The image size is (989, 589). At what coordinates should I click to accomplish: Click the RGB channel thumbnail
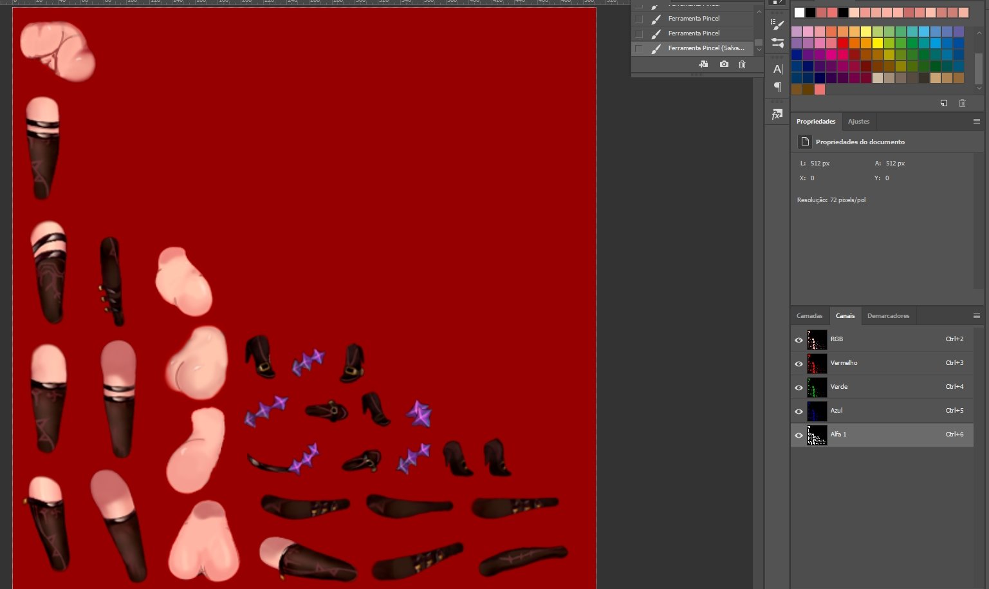tap(817, 339)
